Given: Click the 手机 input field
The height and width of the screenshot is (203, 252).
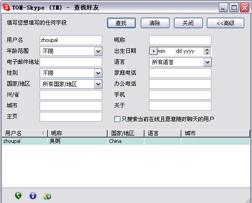Looking at the screenshot, I should pyautogui.click(x=180, y=95).
